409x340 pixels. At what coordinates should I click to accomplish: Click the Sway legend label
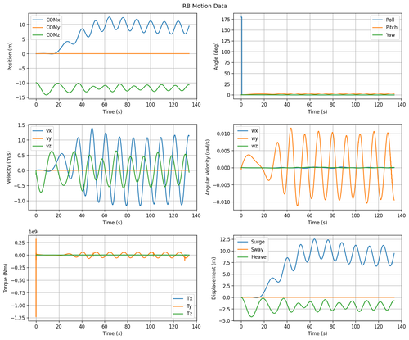[x=258, y=249]
